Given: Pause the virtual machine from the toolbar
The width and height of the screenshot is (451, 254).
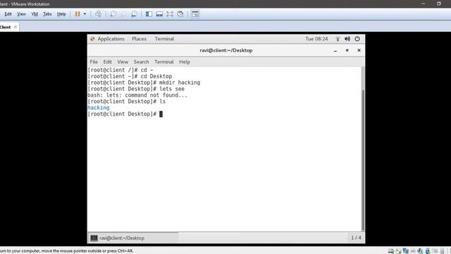Looking at the screenshot, I should pos(78,14).
